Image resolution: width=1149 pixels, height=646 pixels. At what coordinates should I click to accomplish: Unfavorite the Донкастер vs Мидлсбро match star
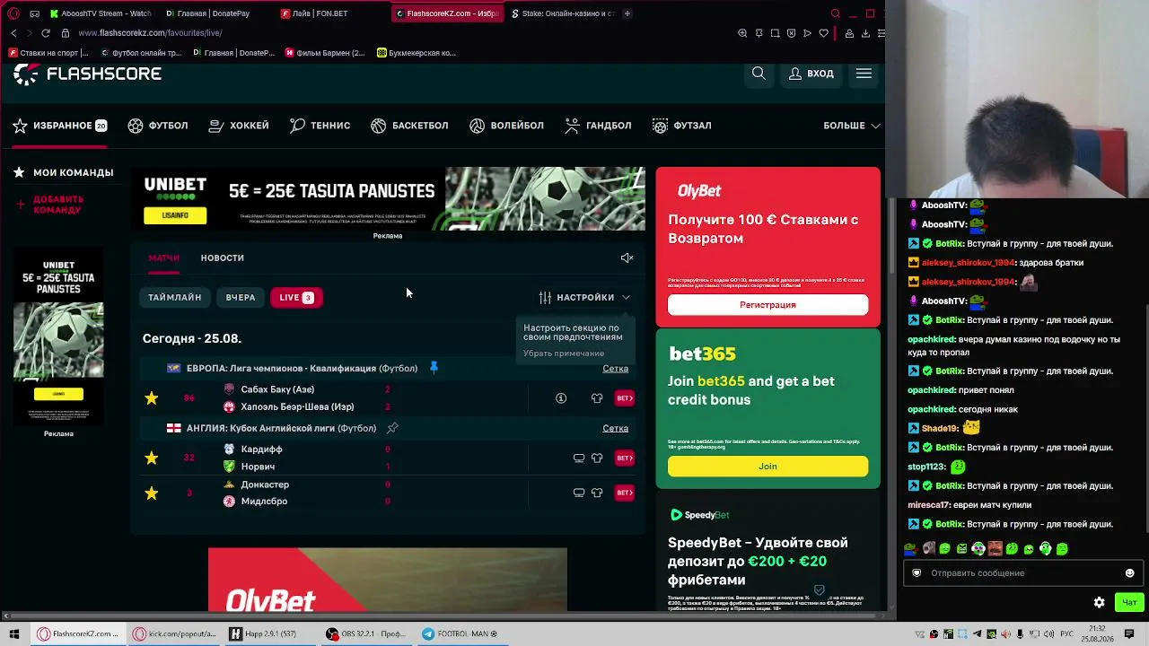coord(151,493)
